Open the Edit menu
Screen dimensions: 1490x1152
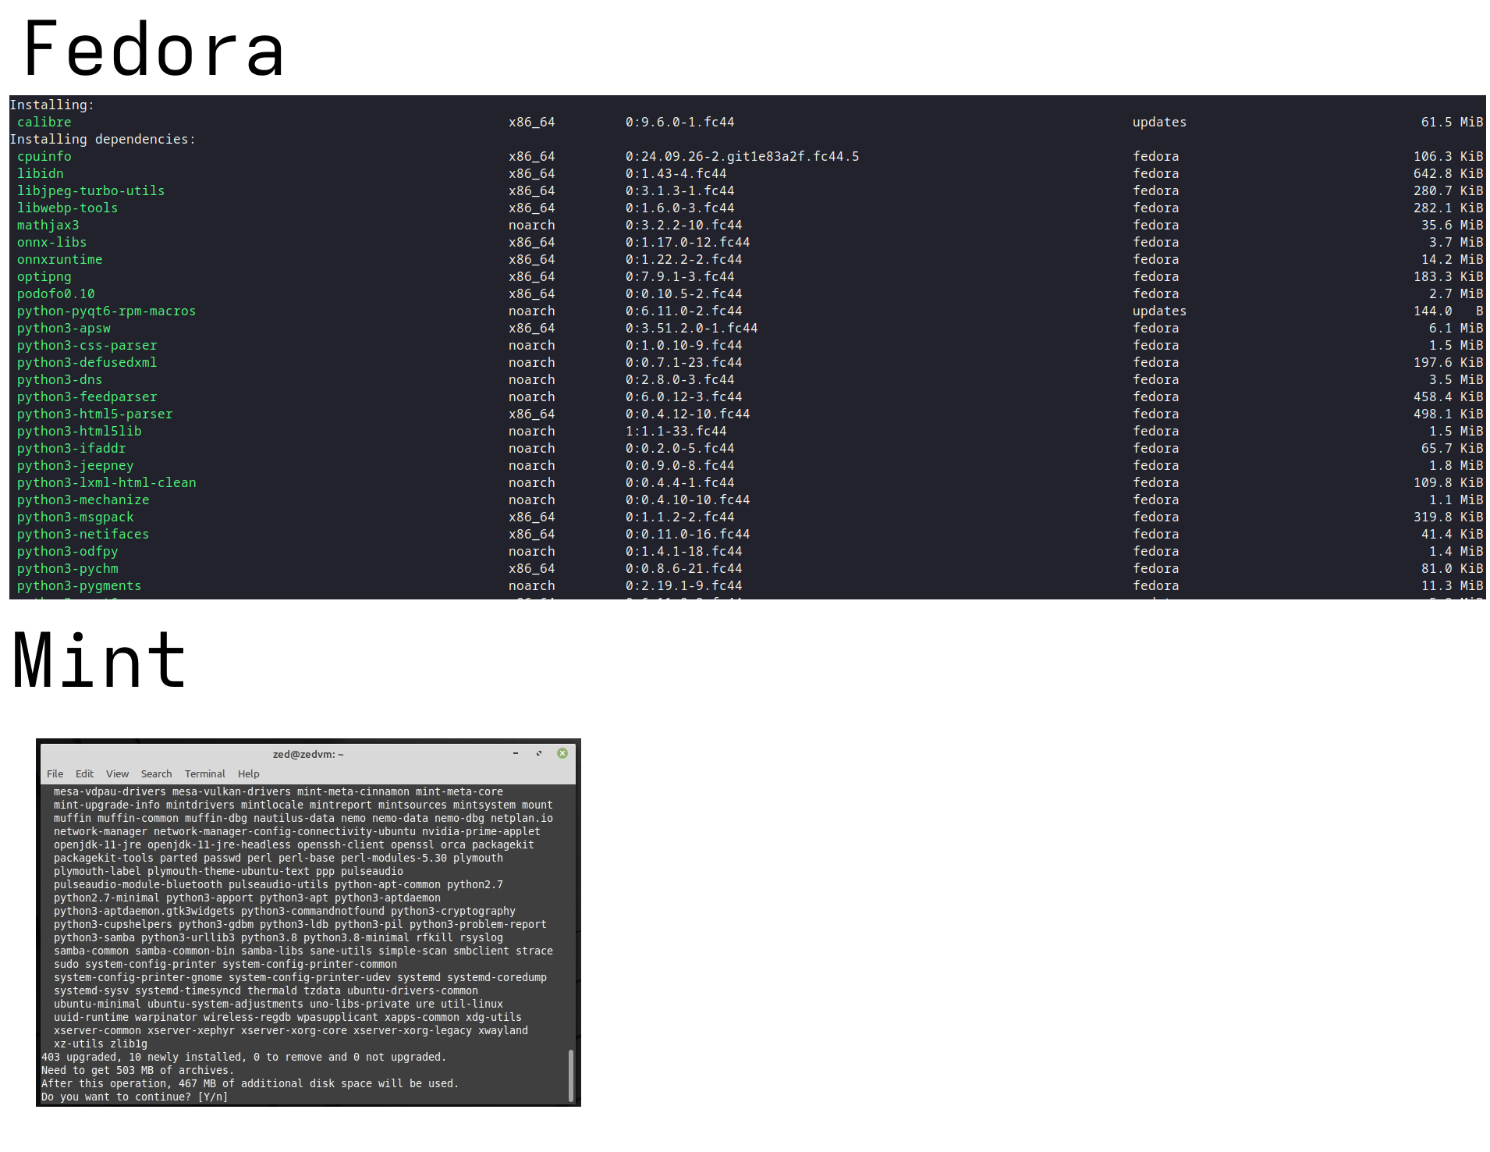84,773
